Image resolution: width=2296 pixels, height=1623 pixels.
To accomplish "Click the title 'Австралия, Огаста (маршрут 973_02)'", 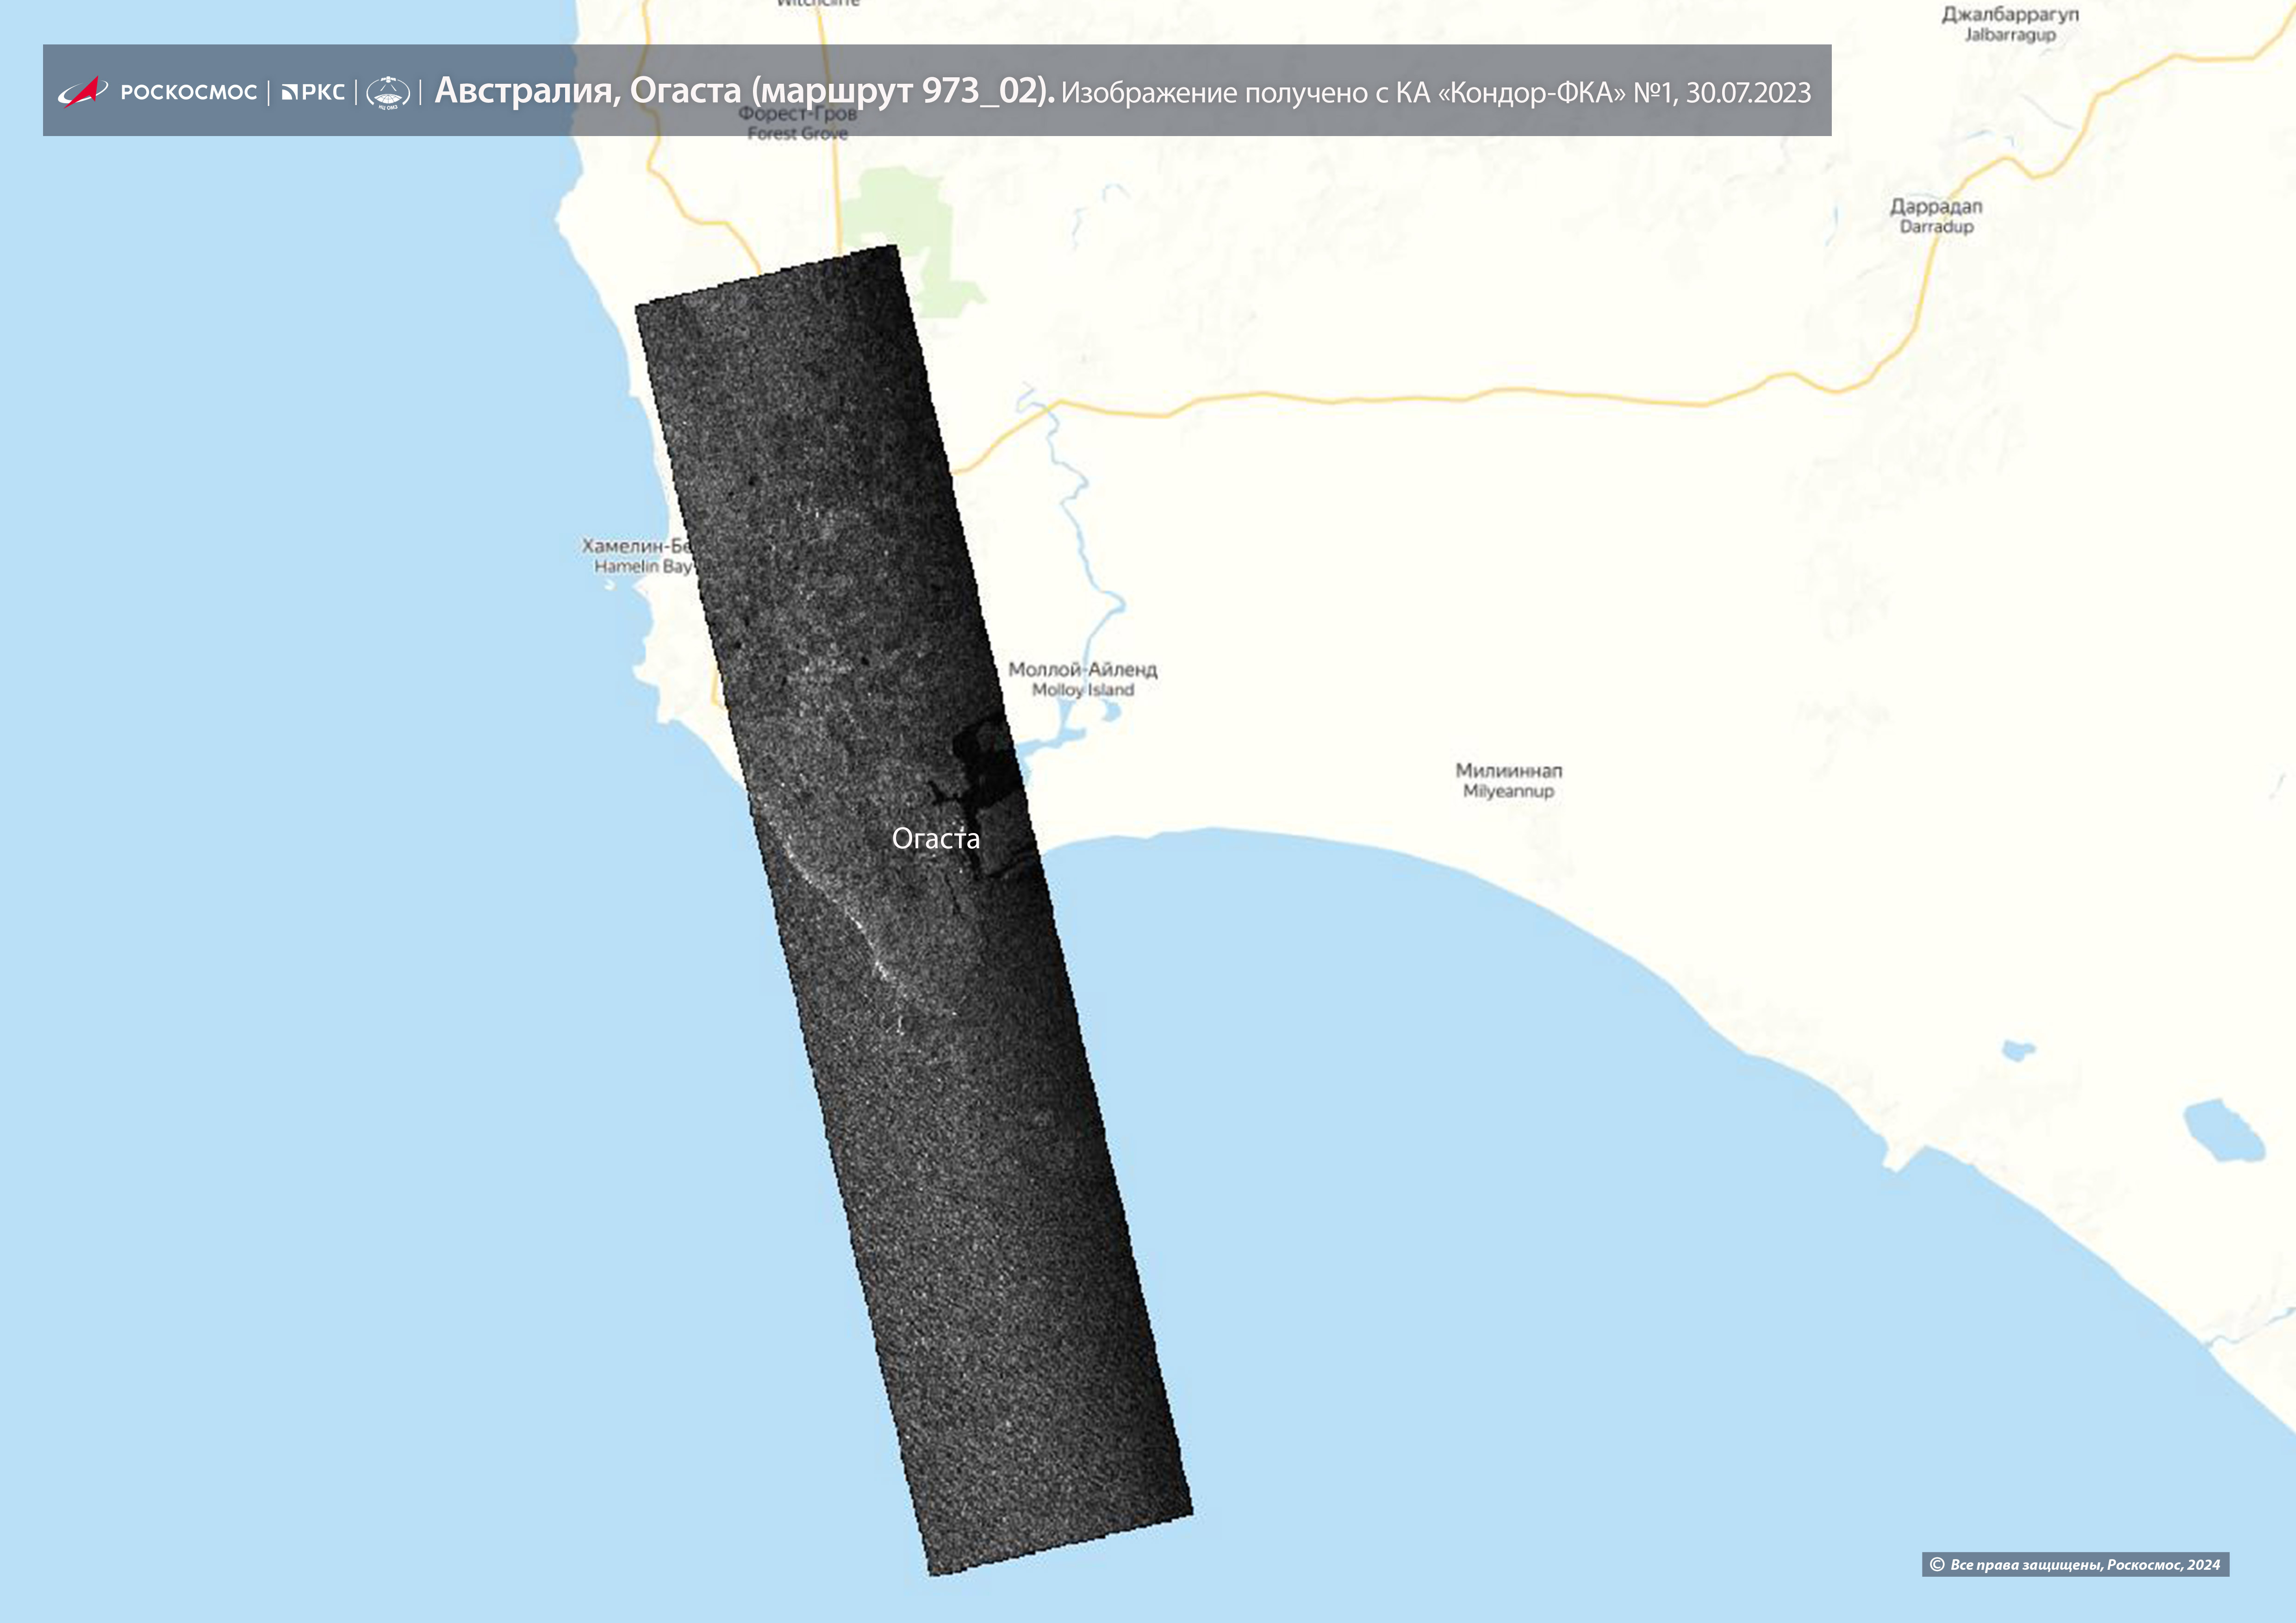I will 744,91.
